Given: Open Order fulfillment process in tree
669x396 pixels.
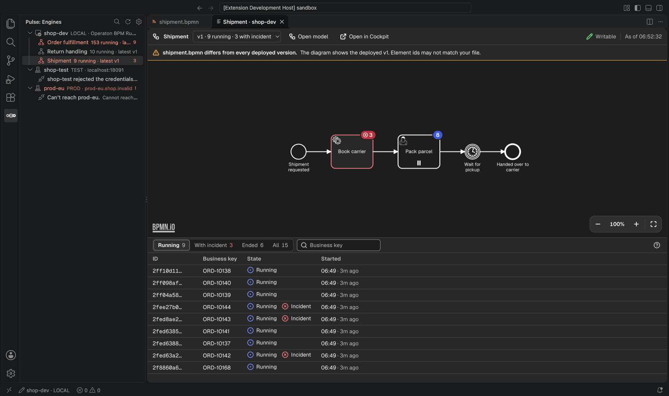Looking at the screenshot, I should pos(83,43).
